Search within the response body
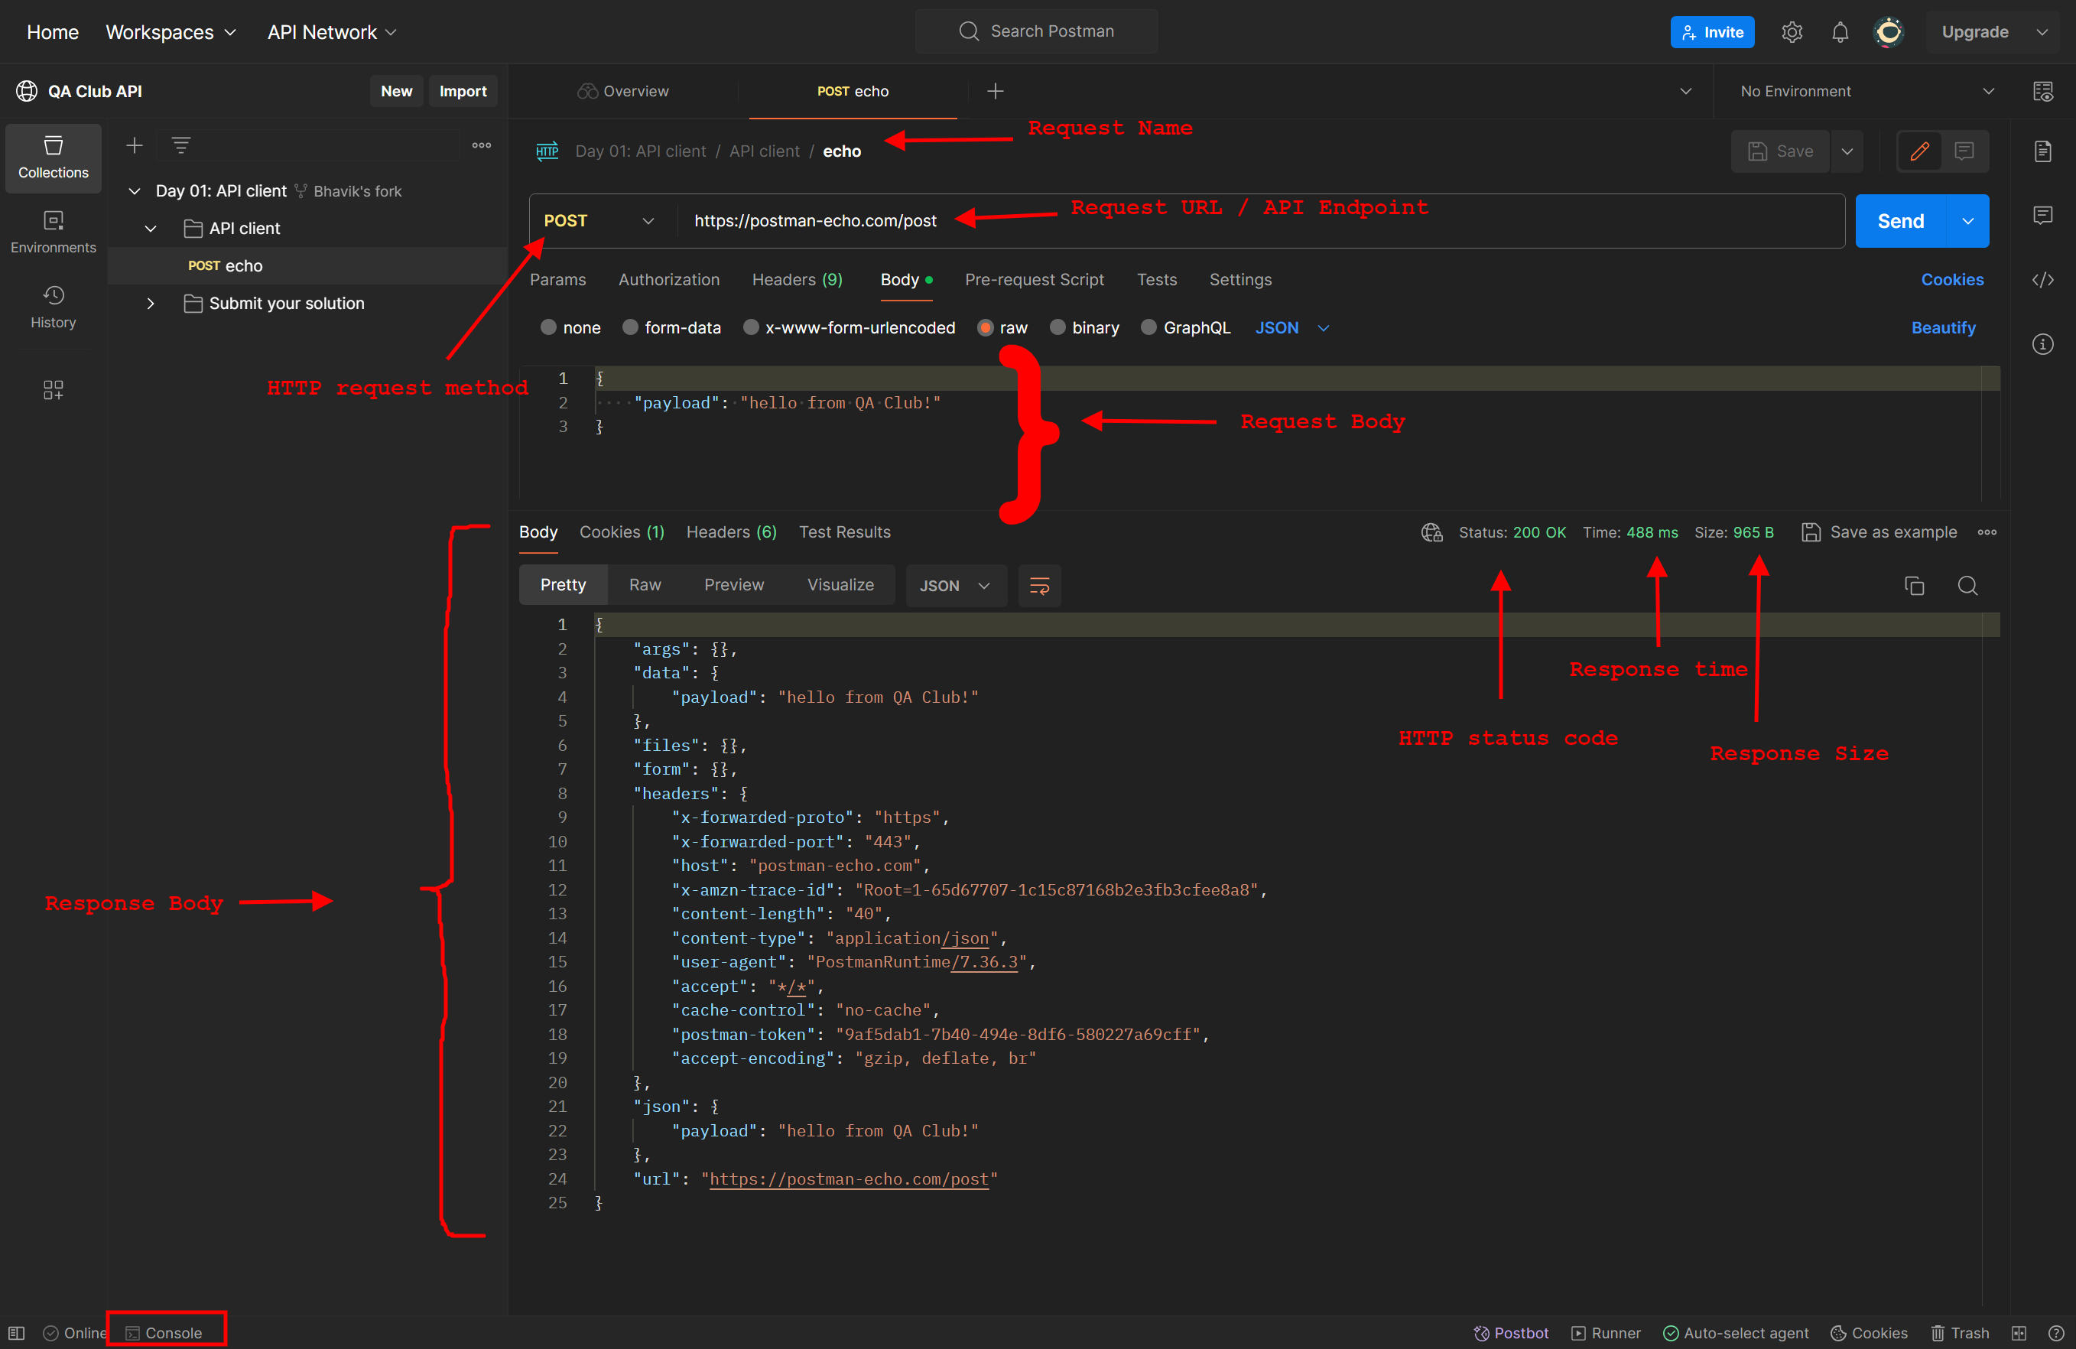 tap(1968, 586)
